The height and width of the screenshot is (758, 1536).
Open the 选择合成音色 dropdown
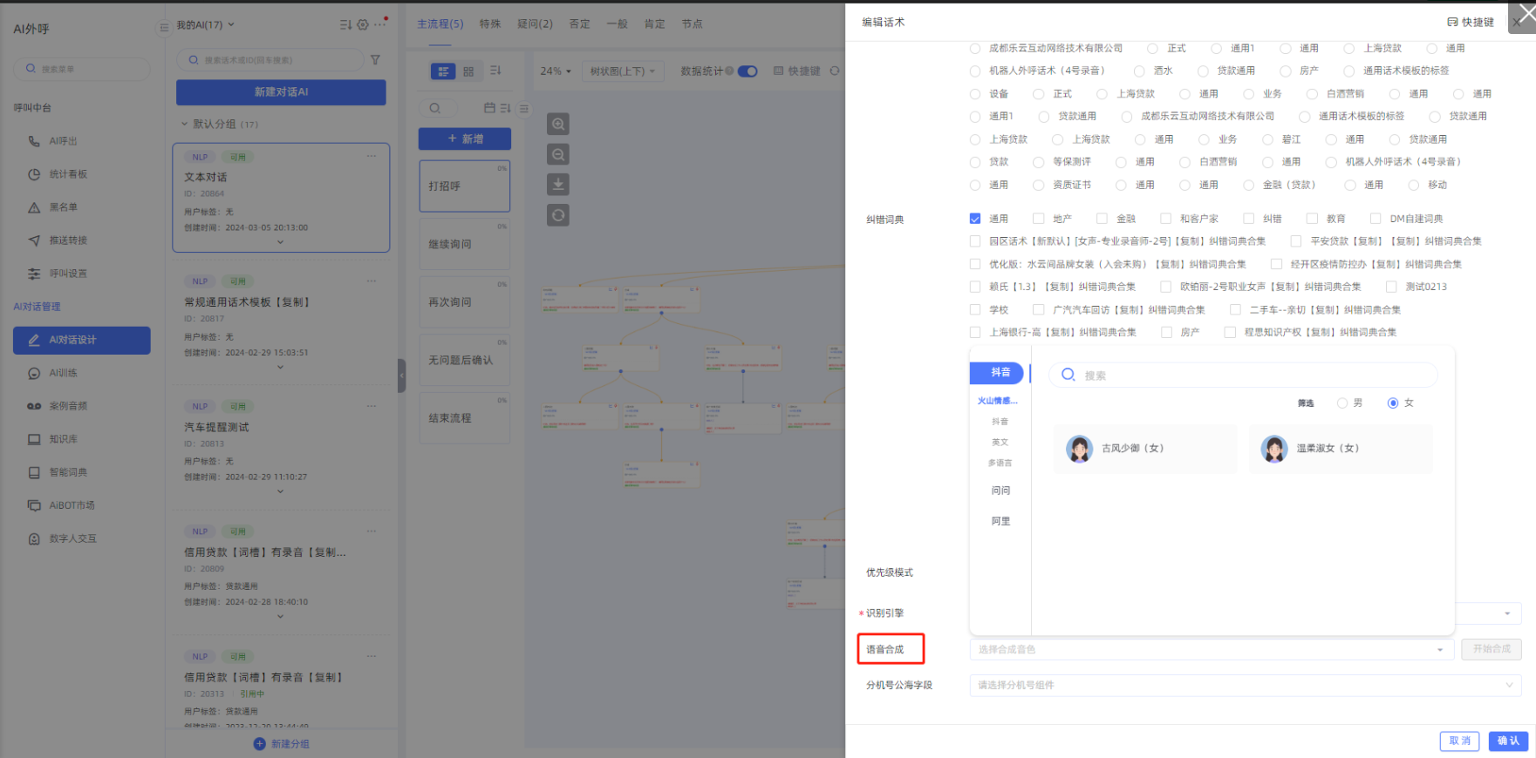coord(1210,650)
